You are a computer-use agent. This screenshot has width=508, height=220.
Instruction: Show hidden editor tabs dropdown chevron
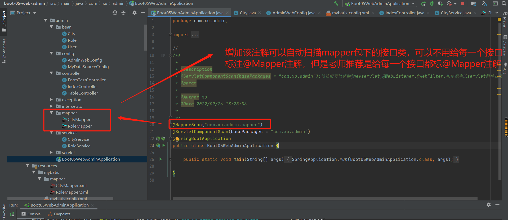click(x=497, y=13)
